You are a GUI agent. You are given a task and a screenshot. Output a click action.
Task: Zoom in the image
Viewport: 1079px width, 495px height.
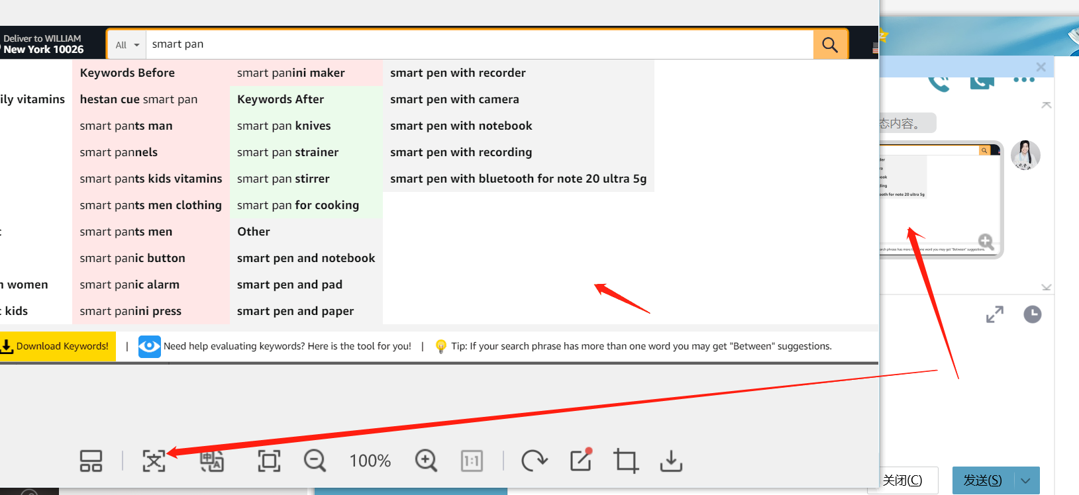click(426, 461)
